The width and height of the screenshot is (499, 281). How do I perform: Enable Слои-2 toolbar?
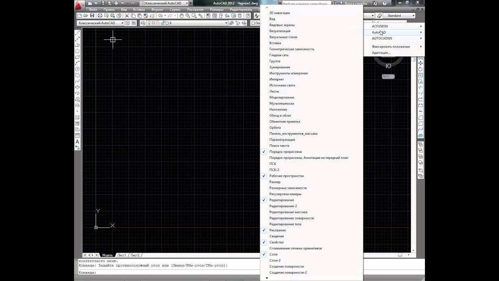311,260
